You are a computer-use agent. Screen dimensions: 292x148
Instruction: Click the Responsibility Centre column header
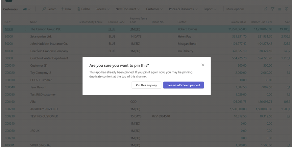pos(91,22)
